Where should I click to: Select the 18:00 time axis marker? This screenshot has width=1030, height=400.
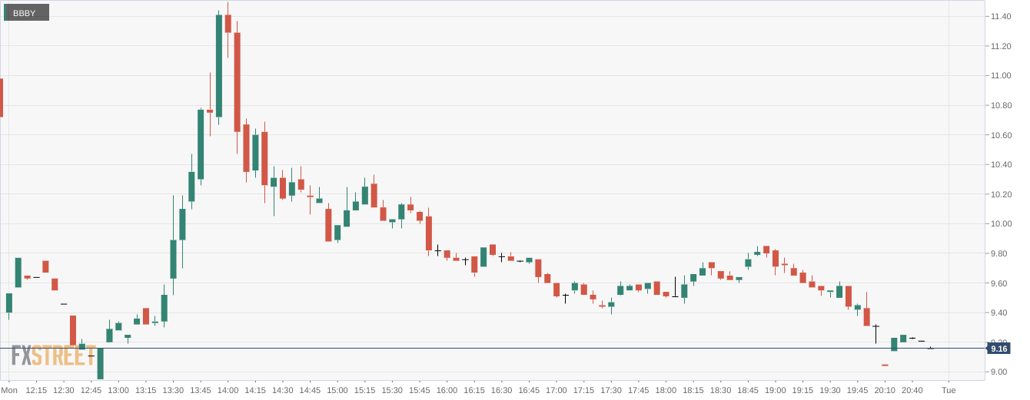click(x=666, y=390)
